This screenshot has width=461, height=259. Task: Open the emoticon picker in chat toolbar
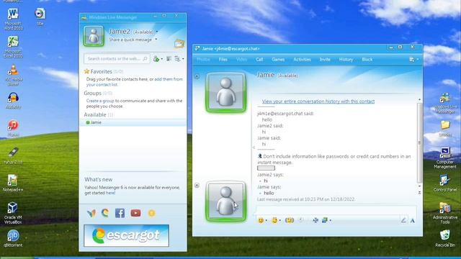pyautogui.click(x=261, y=220)
